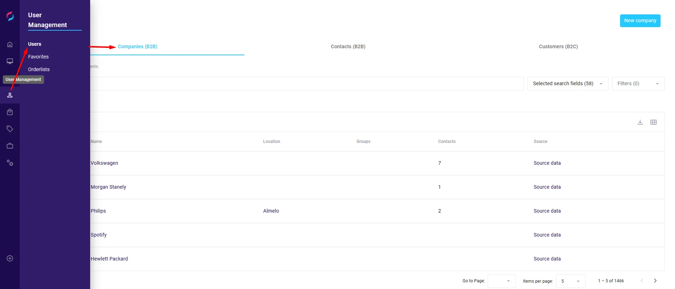Sort by the Name column header
This screenshot has width=675, height=289.
point(96,142)
